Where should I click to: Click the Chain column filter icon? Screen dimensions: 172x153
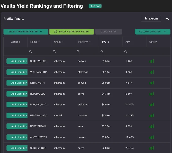pyautogui.click(x=62, y=42)
